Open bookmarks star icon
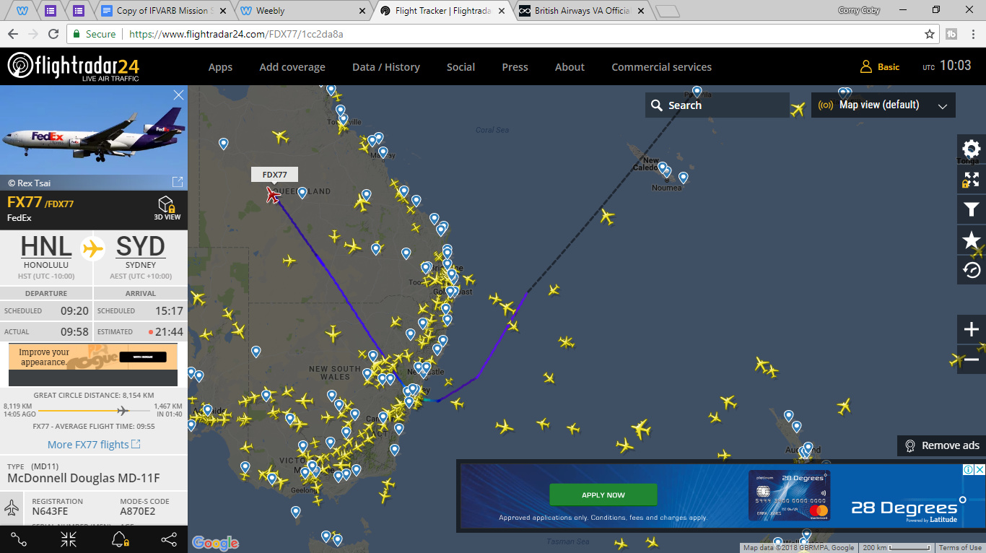The width and height of the screenshot is (986, 553). (x=972, y=240)
